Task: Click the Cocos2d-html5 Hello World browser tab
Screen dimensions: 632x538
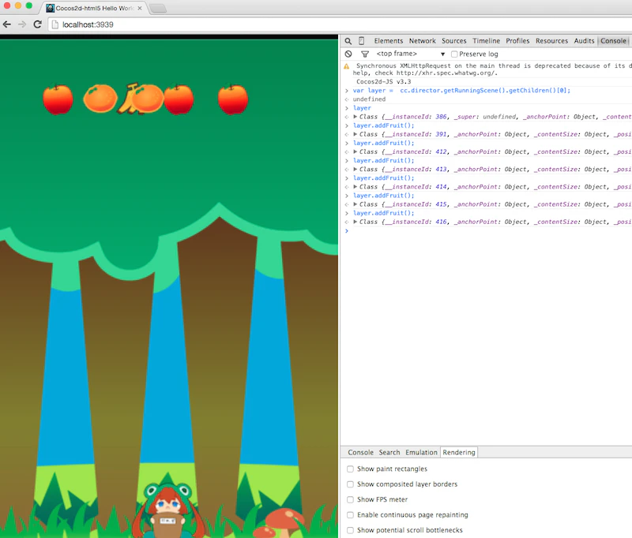Action: [x=94, y=8]
